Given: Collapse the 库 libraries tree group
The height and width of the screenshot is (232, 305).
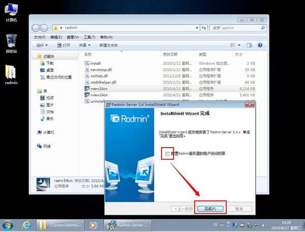Looking at the screenshot, I should tap(42, 91).
